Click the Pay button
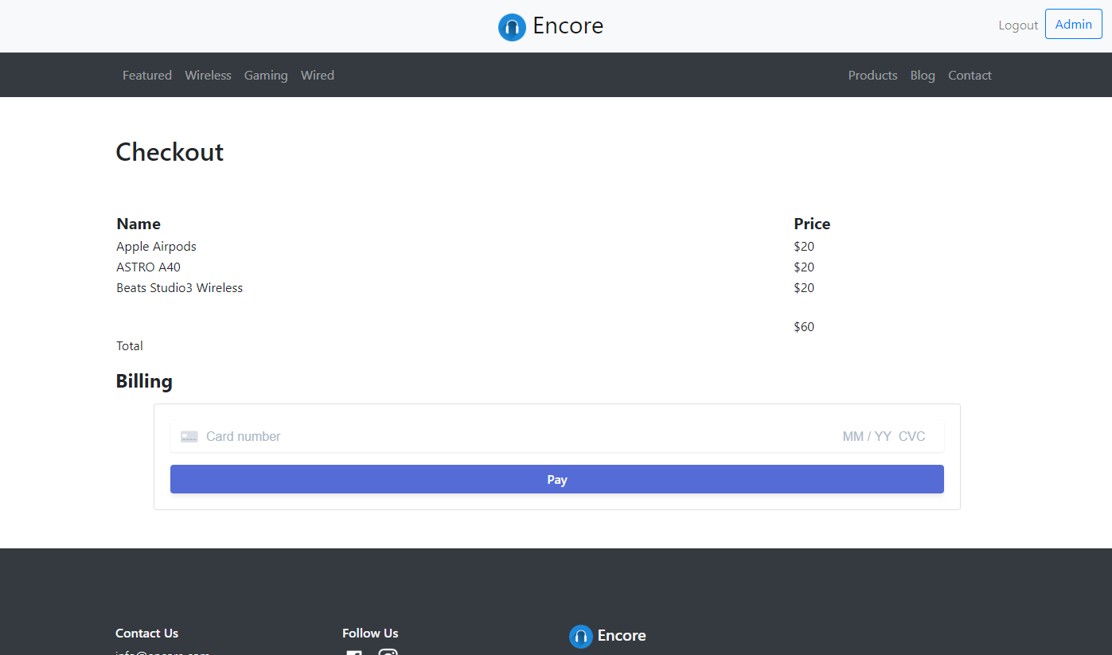The width and height of the screenshot is (1112, 655). point(557,479)
